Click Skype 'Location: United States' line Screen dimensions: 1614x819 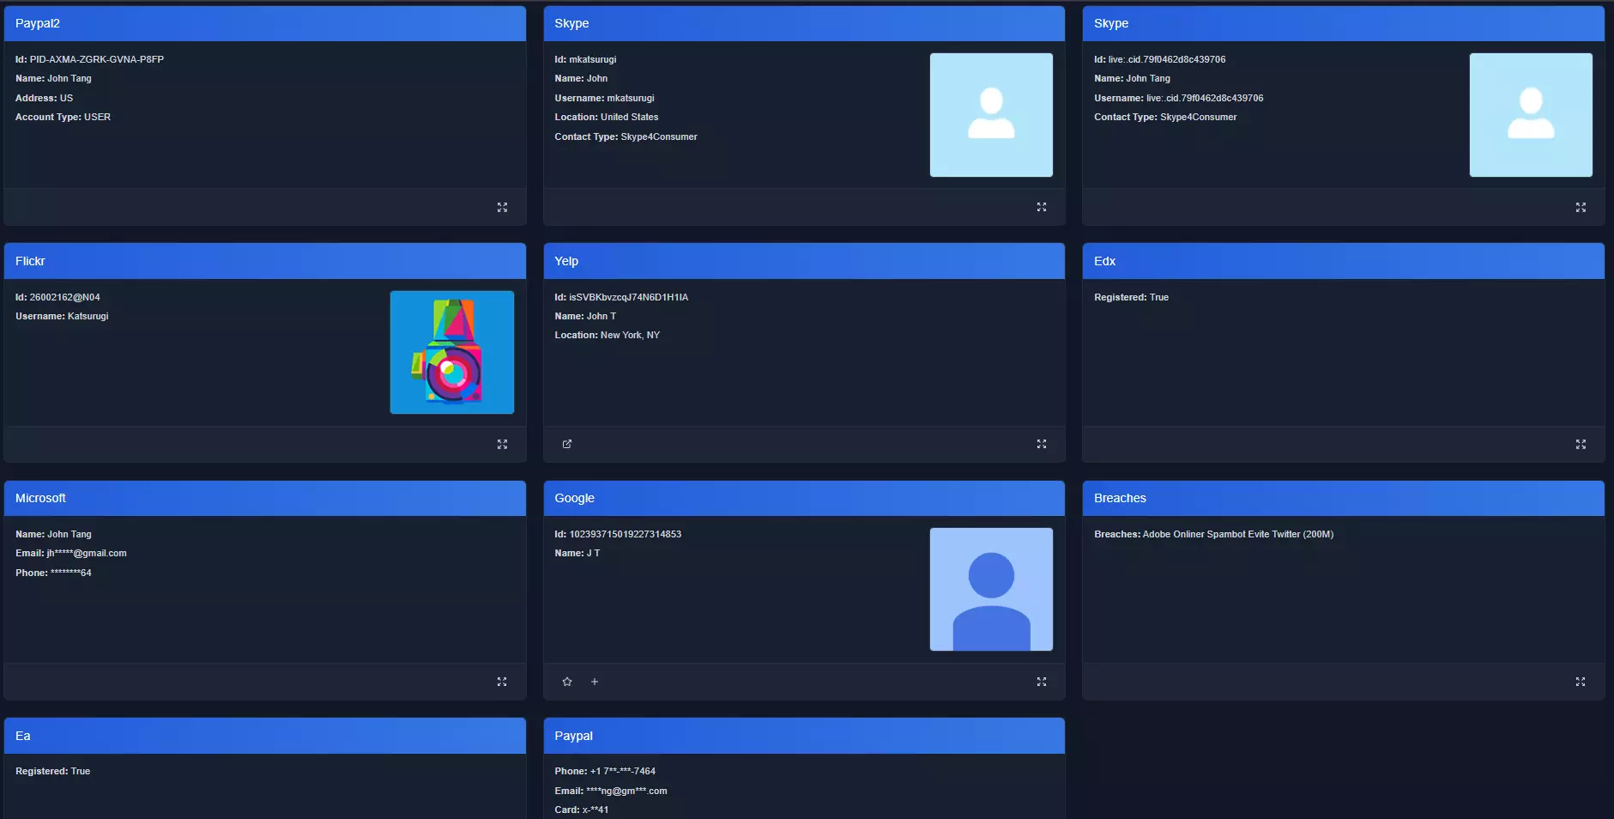607,117
